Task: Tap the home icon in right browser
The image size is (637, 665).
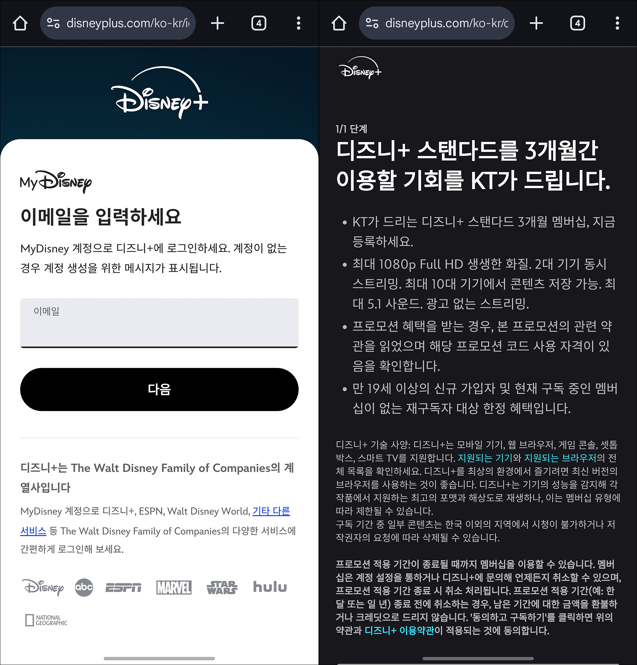Action: tap(339, 23)
